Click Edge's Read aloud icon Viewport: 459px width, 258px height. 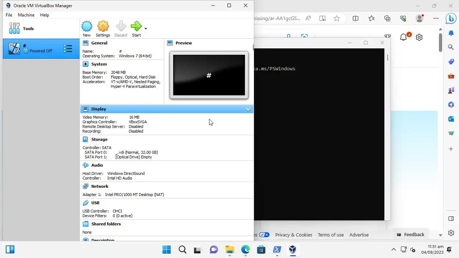click(308, 18)
